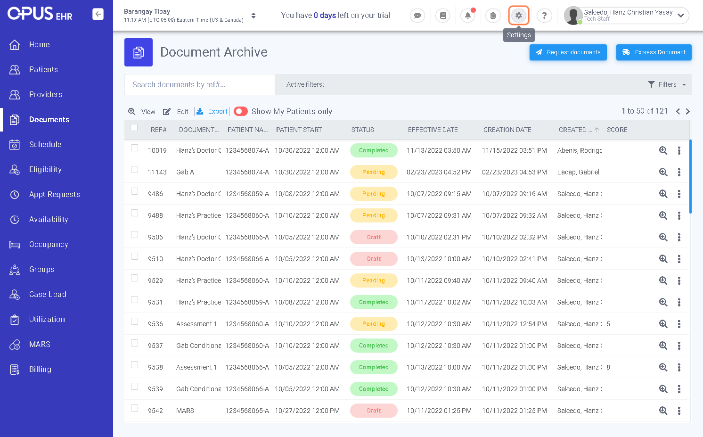Screen dimensions: 703x437
Task: Check the box for document 9488
Action: point(134,213)
